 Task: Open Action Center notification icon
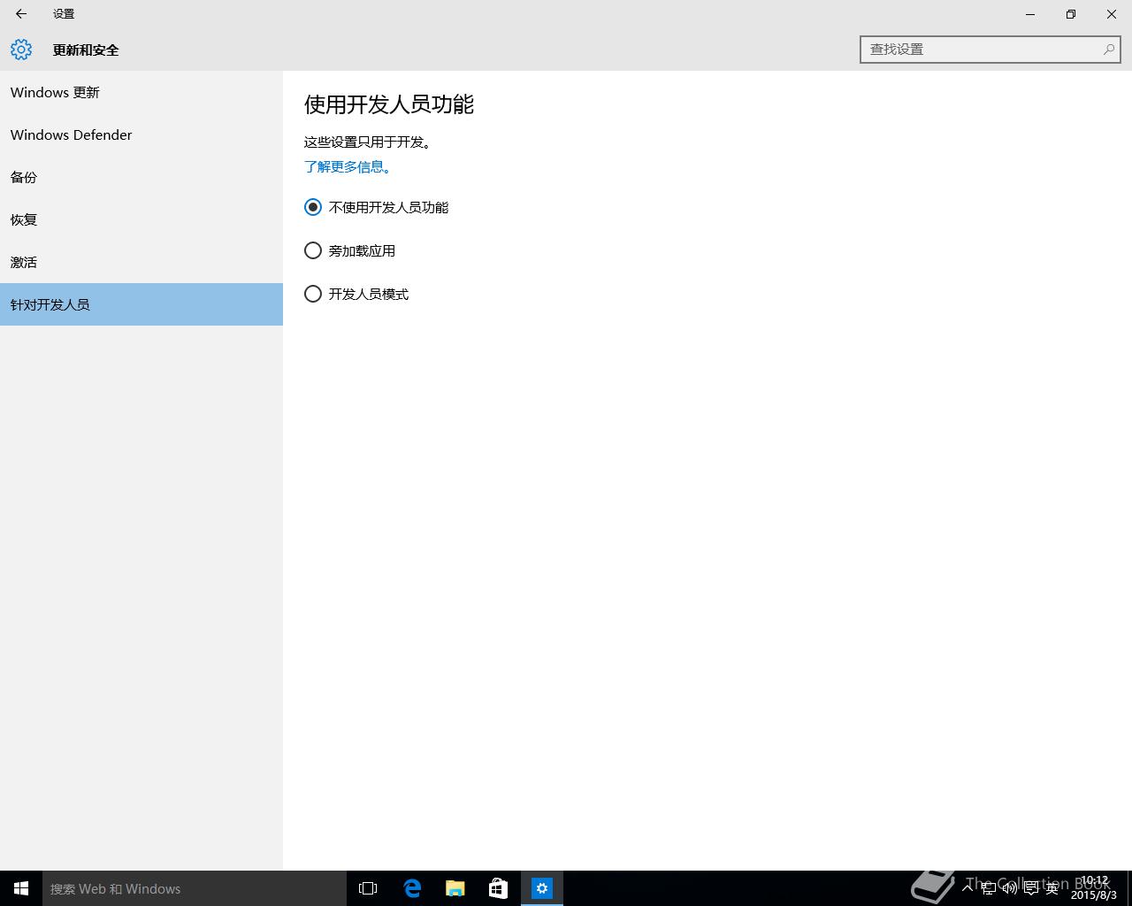coord(1030,888)
